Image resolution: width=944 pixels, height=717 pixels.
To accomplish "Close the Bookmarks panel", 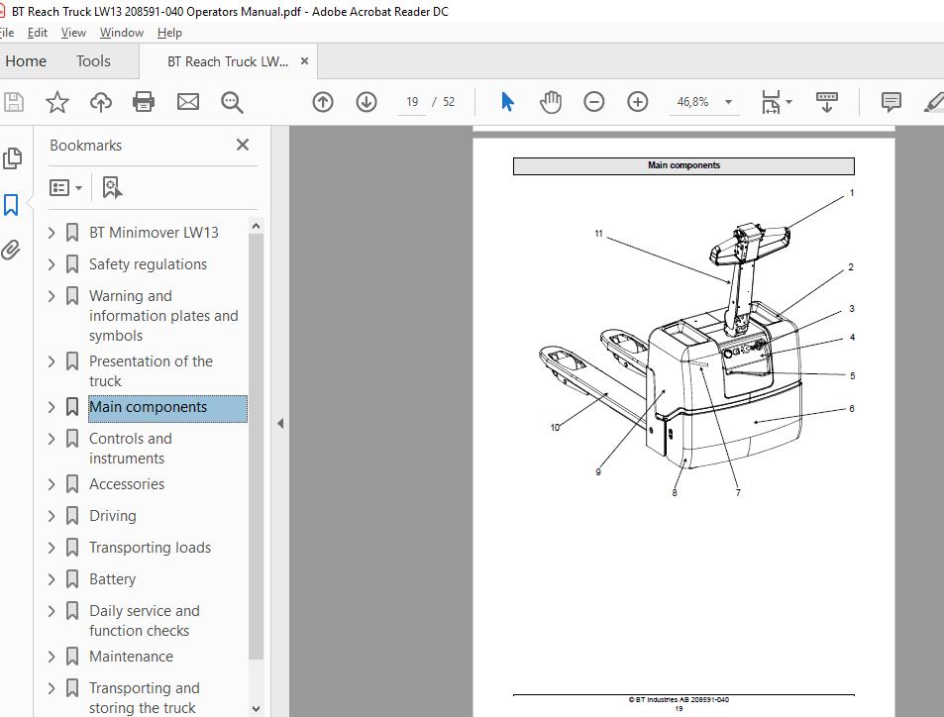I will point(243,145).
